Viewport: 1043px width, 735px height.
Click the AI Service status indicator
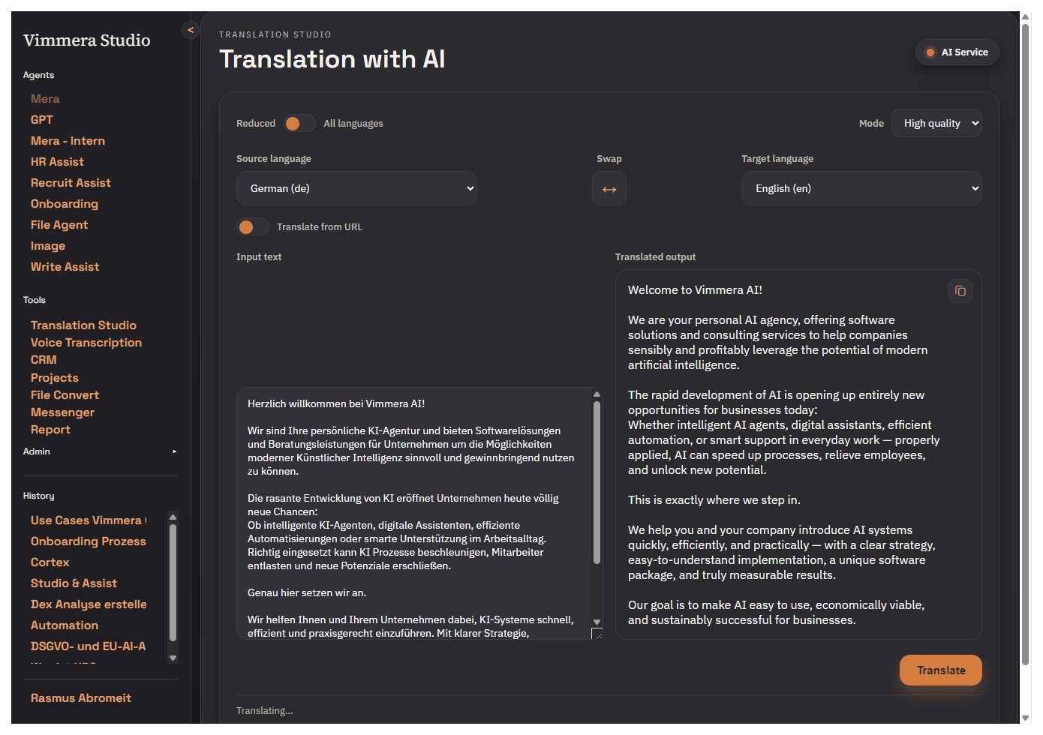tap(957, 52)
